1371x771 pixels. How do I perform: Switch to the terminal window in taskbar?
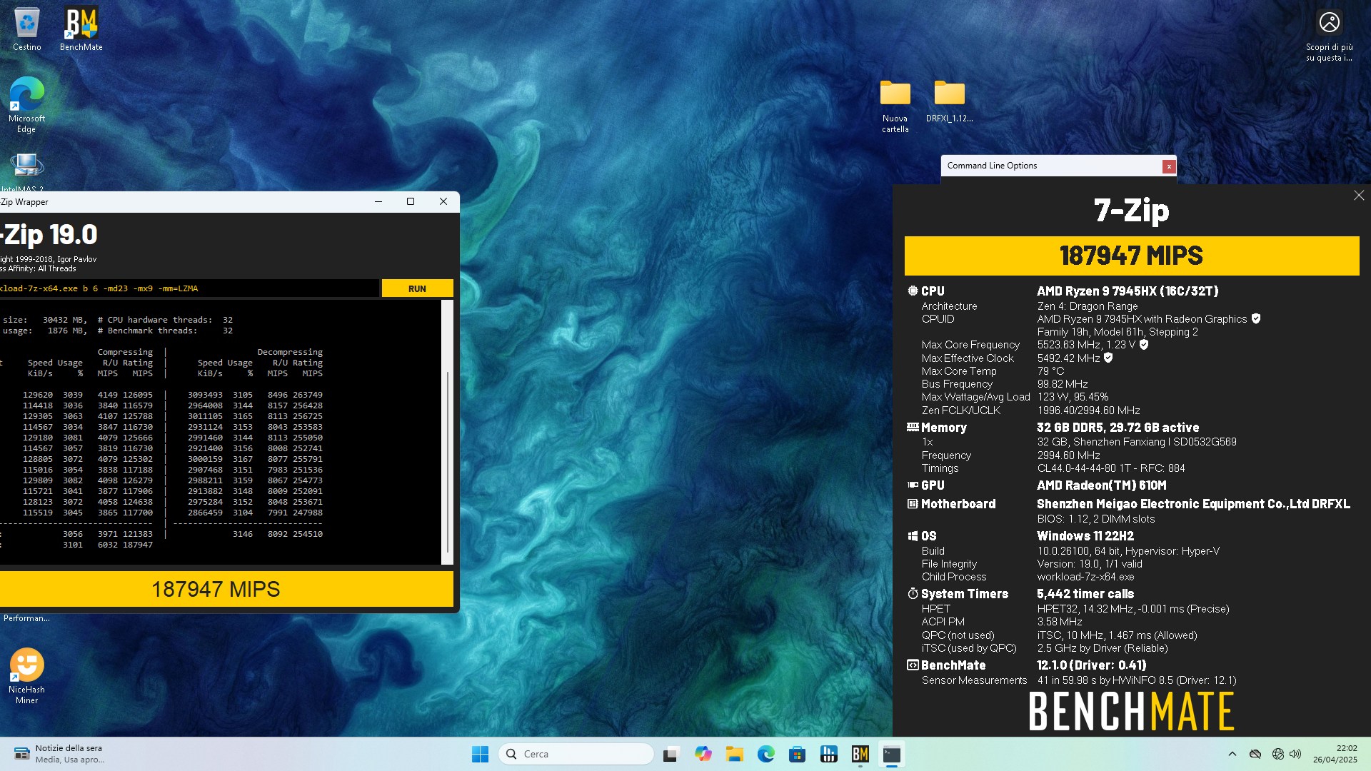pyautogui.click(x=891, y=754)
